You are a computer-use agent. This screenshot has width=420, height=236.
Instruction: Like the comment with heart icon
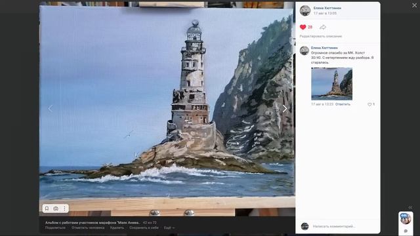pyautogui.click(x=369, y=104)
